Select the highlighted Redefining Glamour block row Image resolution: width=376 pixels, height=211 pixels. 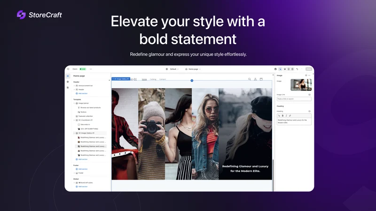tap(91, 146)
